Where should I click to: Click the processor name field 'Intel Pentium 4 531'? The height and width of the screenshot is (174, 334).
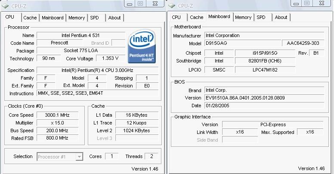coord(81,35)
